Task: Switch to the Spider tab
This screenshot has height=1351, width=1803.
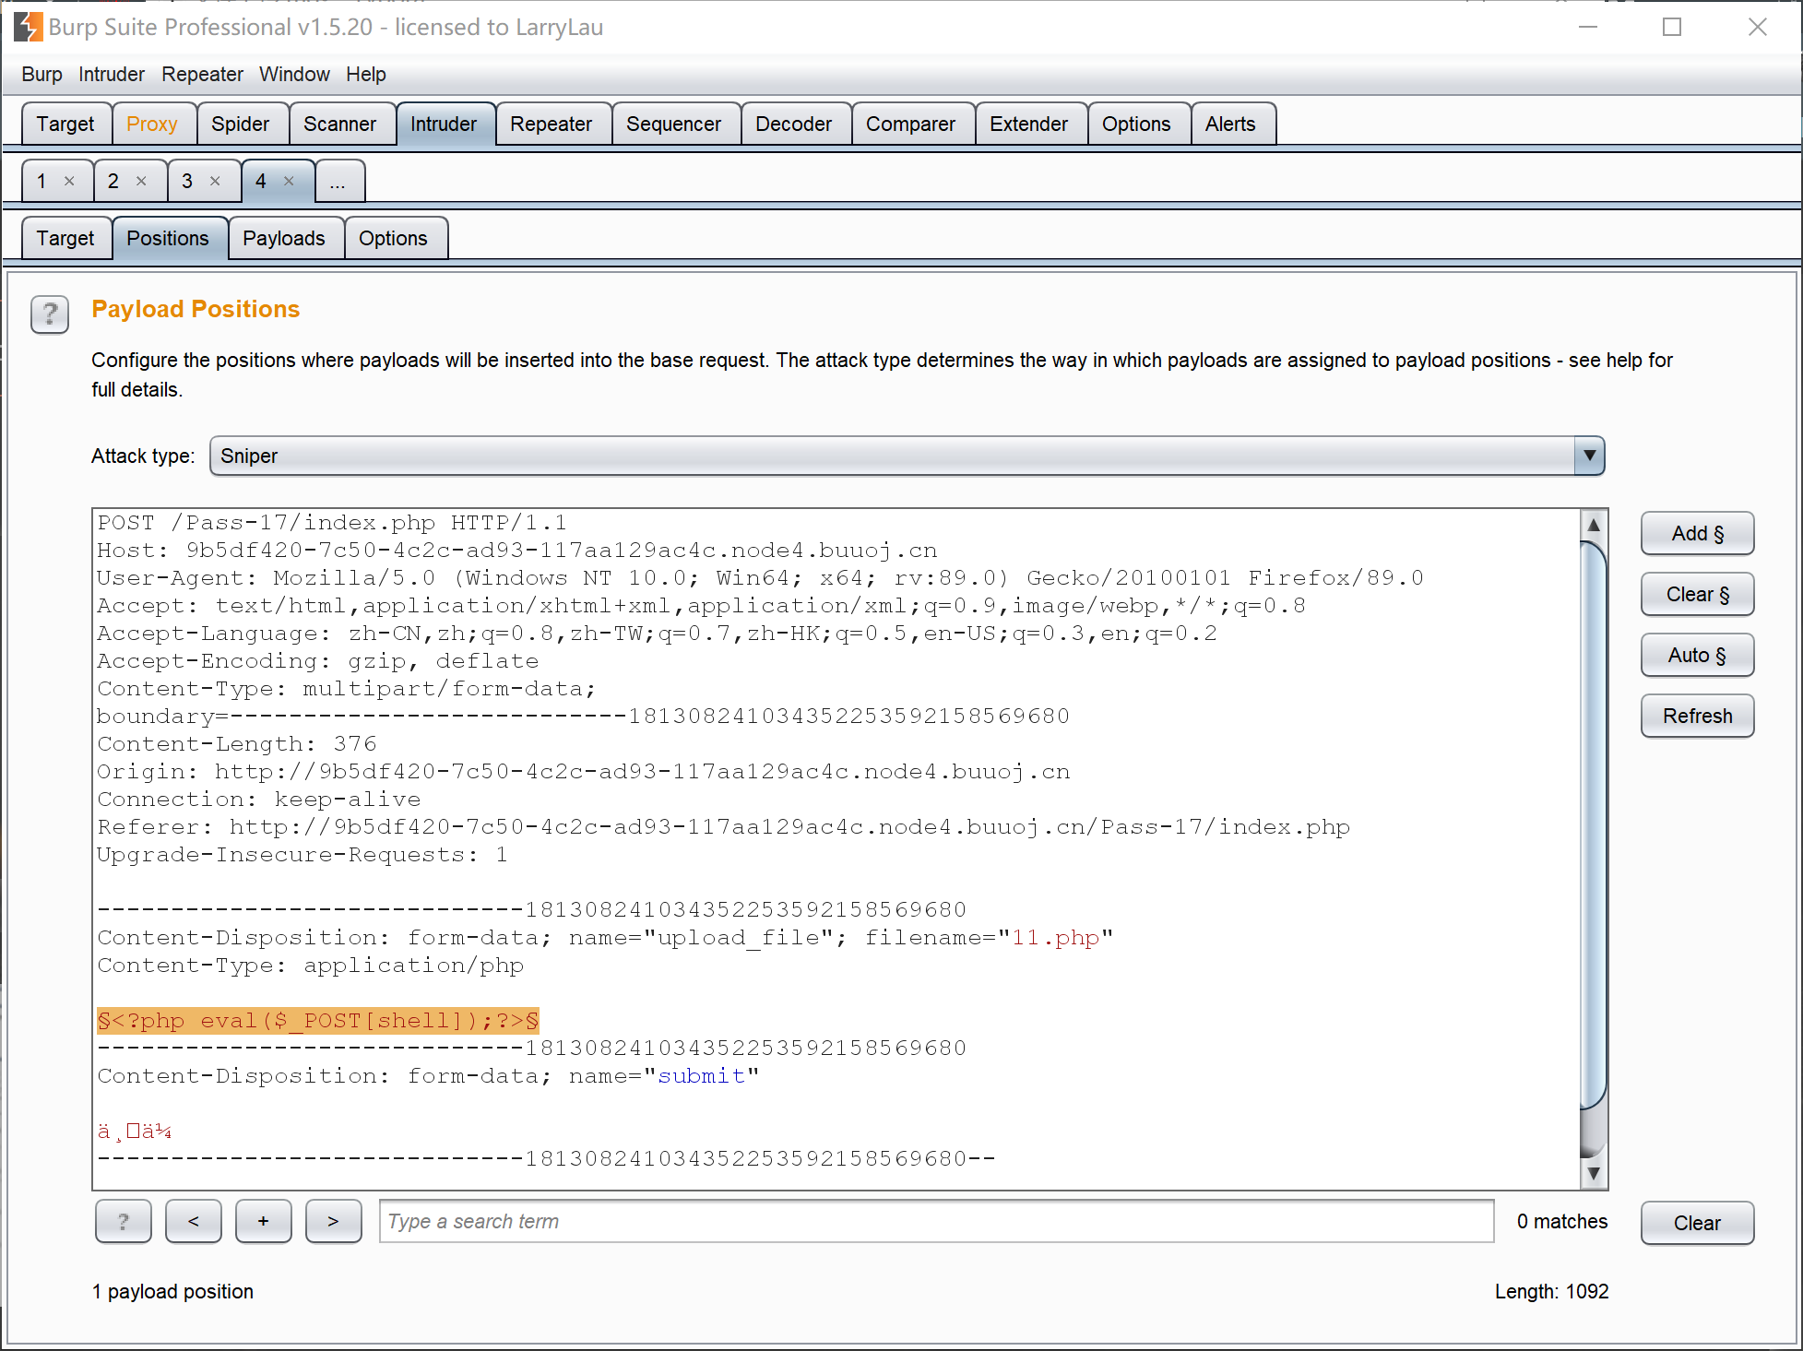Action: [241, 124]
